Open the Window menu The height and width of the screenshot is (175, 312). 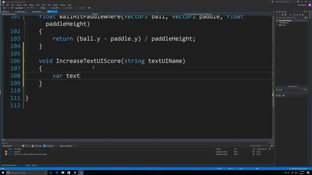pyautogui.click(x=63, y=5)
